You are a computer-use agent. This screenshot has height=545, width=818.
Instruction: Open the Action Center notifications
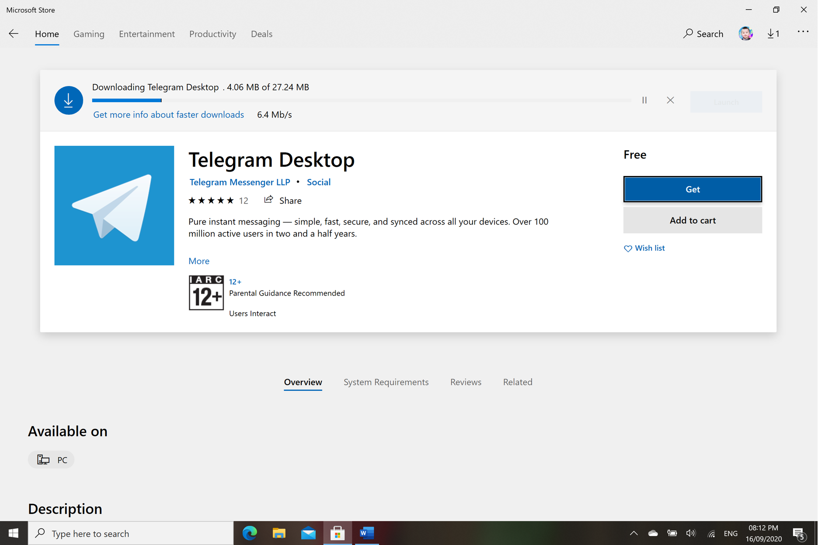coord(800,534)
